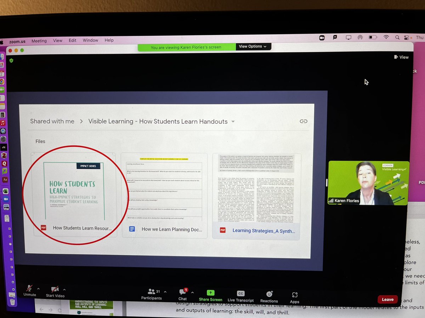The width and height of the screenshot is (425, 318).
Task: Click 'Learning Strategies_A Synth...' file name
Action: point(263,230)
